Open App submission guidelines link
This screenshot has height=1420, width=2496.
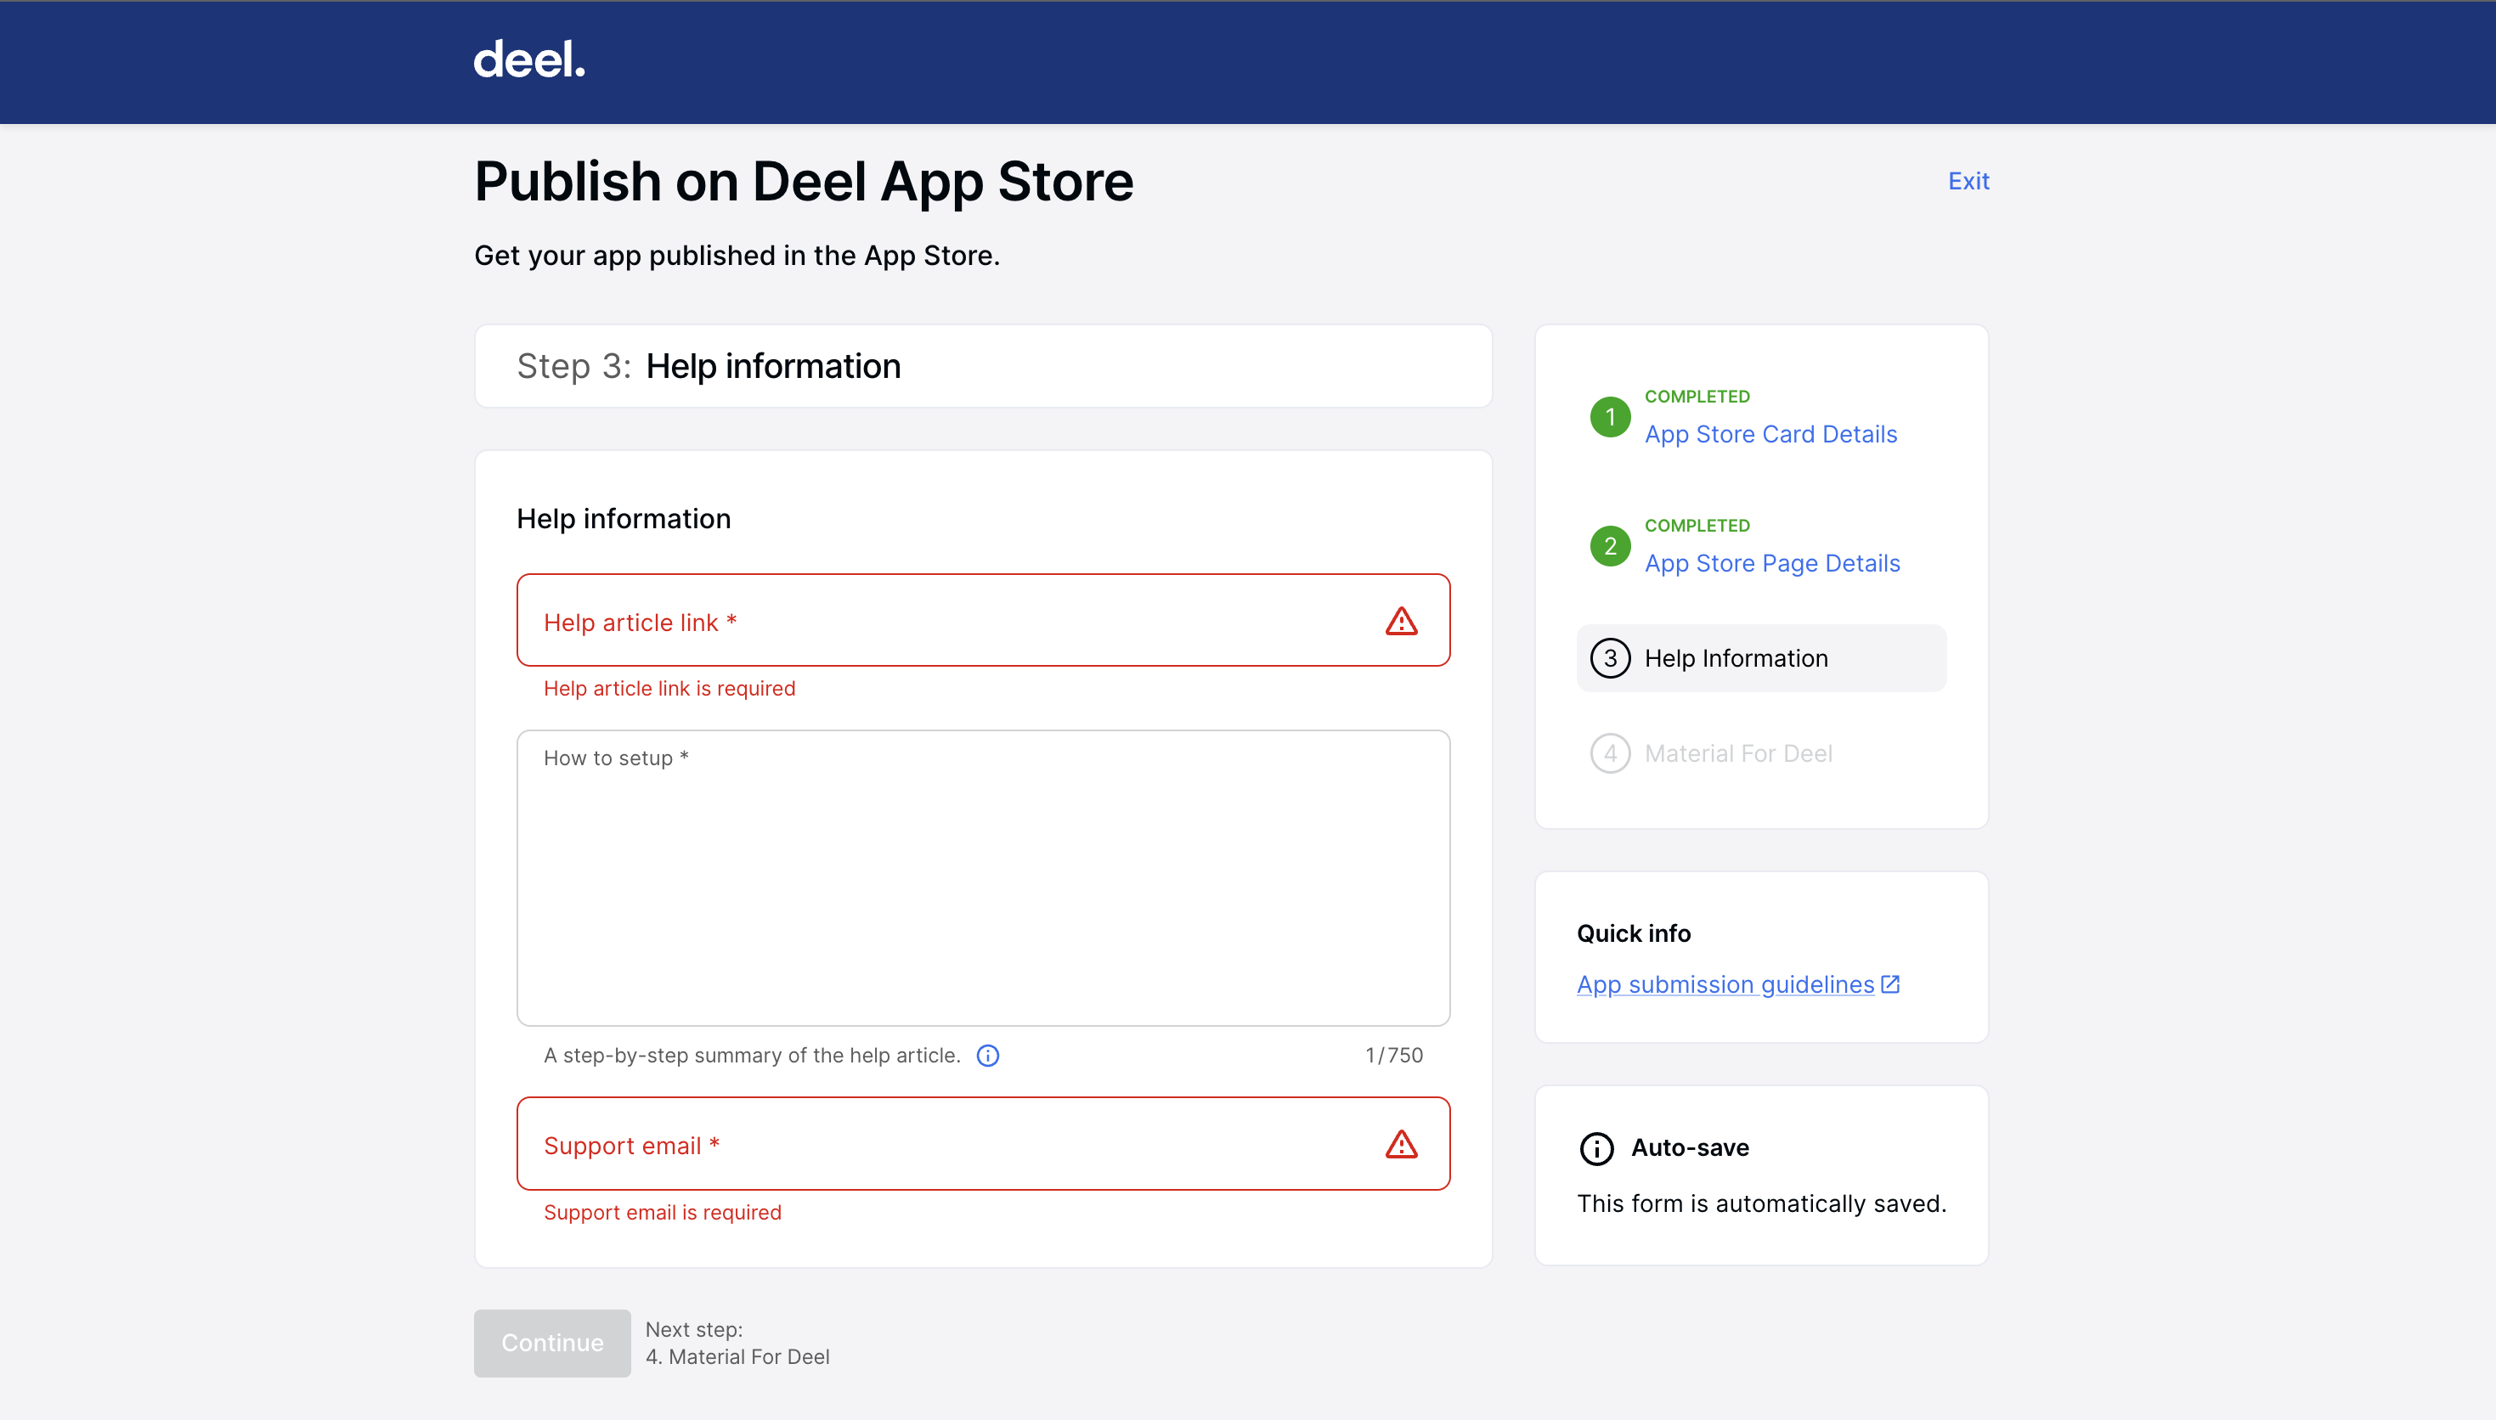[1725, 984]
